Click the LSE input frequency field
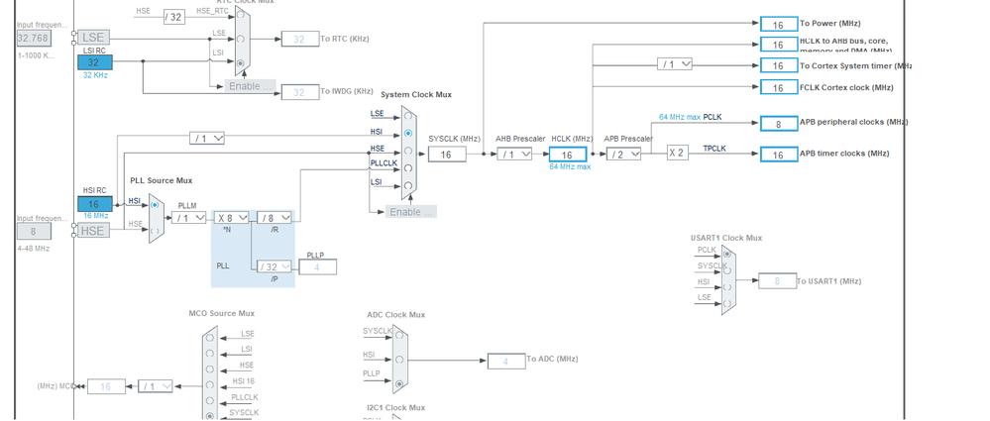Image resolution: width=990 pixels, height=421 pixels. (x=33, y=38)
